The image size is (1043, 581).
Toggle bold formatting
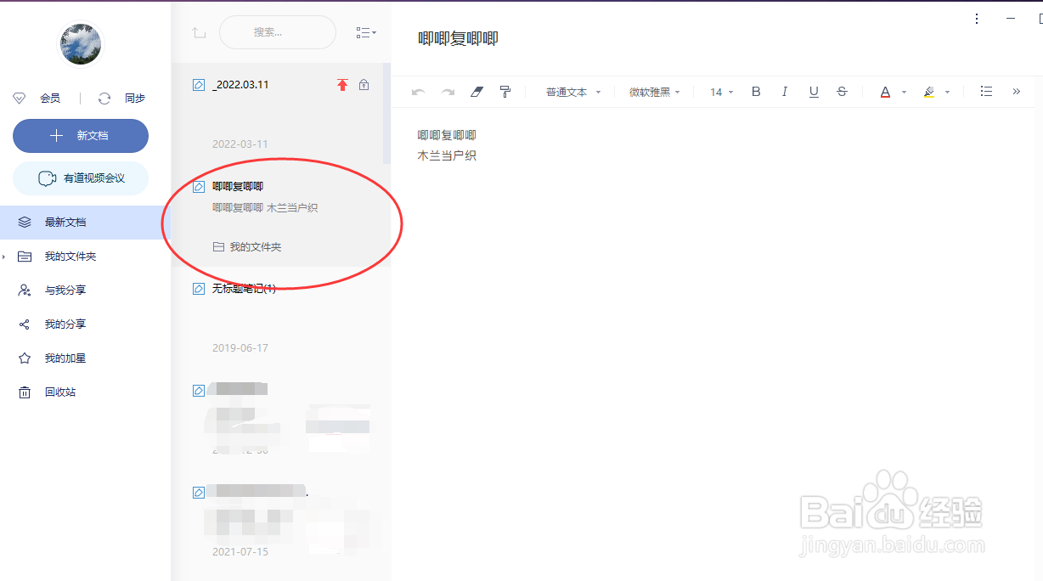756,92
